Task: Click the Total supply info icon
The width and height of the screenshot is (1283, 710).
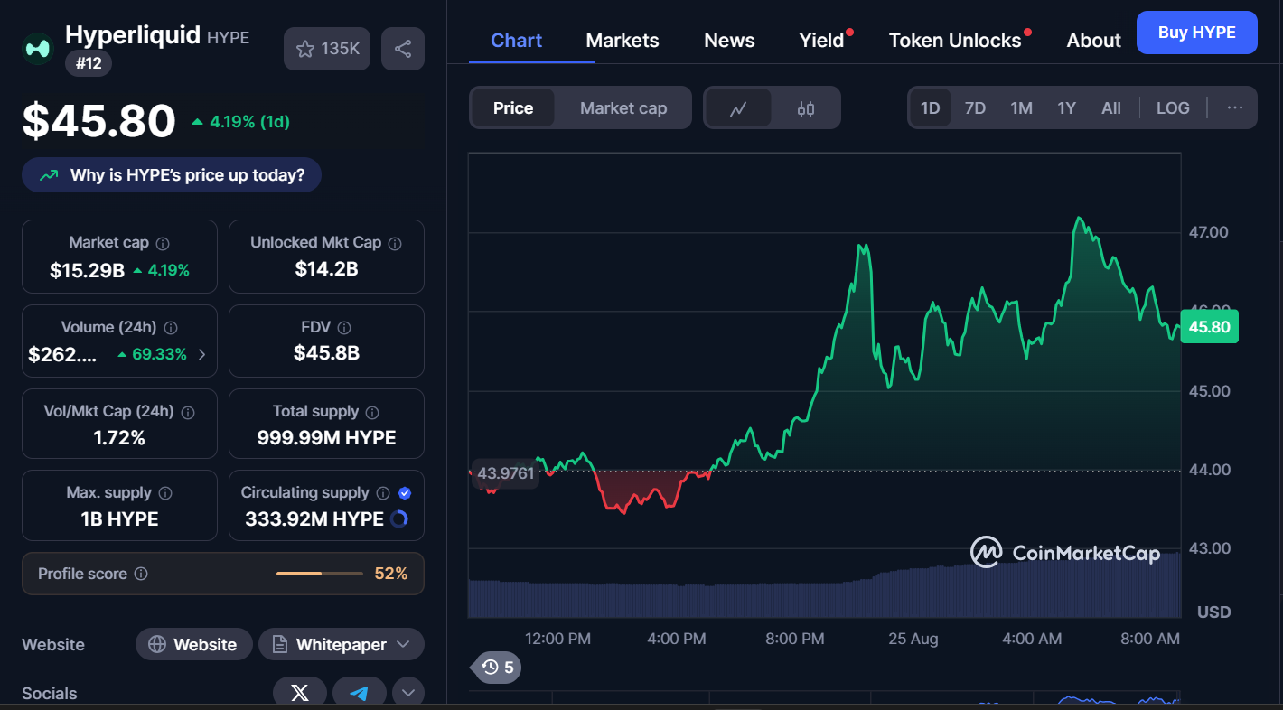Action: pos(373,412)
